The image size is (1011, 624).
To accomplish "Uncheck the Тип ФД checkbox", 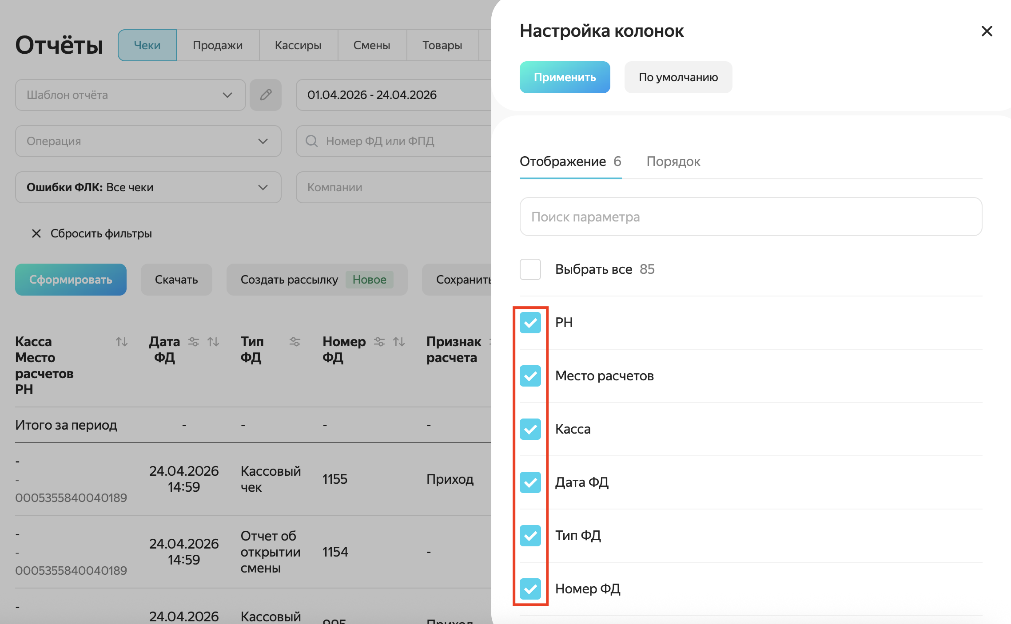I will tap(530, 536).
